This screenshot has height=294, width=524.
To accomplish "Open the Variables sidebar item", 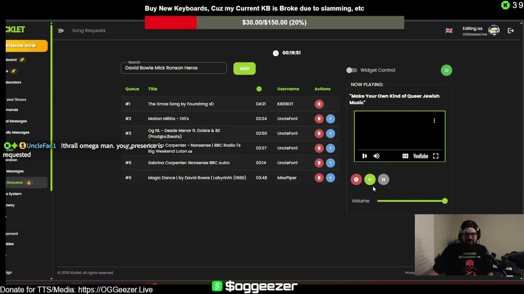I will click(x=10, y=244).
